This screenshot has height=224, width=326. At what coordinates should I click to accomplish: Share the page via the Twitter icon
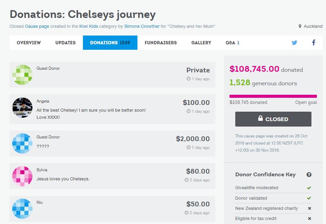[x=294, y=43]
